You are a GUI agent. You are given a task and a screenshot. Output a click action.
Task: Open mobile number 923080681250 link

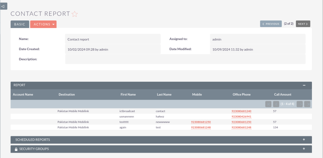tap(201, 122)
